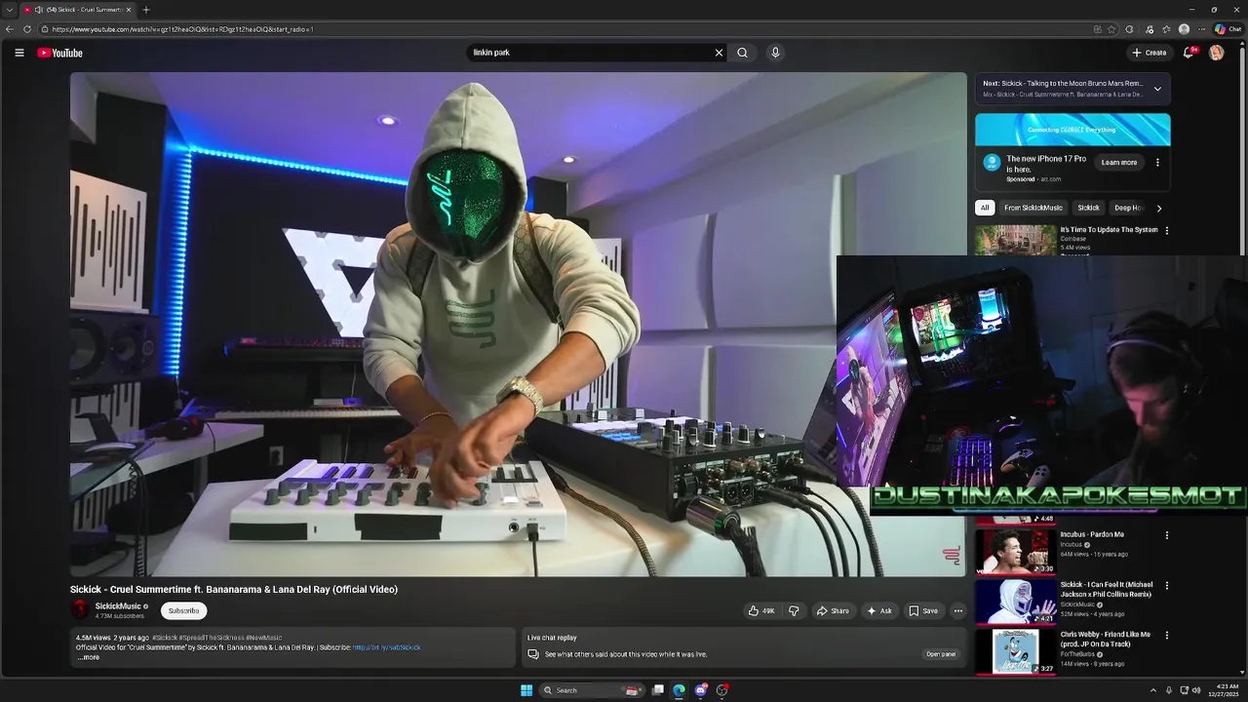This screenshot has height=702, width=1248.
Task: Open options for Chris Webby video
Action: click(1166, 636)
